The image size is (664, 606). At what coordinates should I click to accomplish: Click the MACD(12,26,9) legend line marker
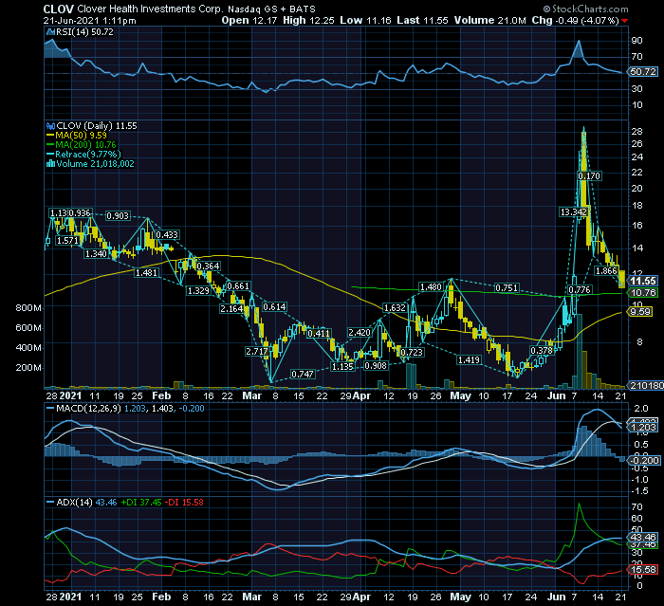pos(50,409)
